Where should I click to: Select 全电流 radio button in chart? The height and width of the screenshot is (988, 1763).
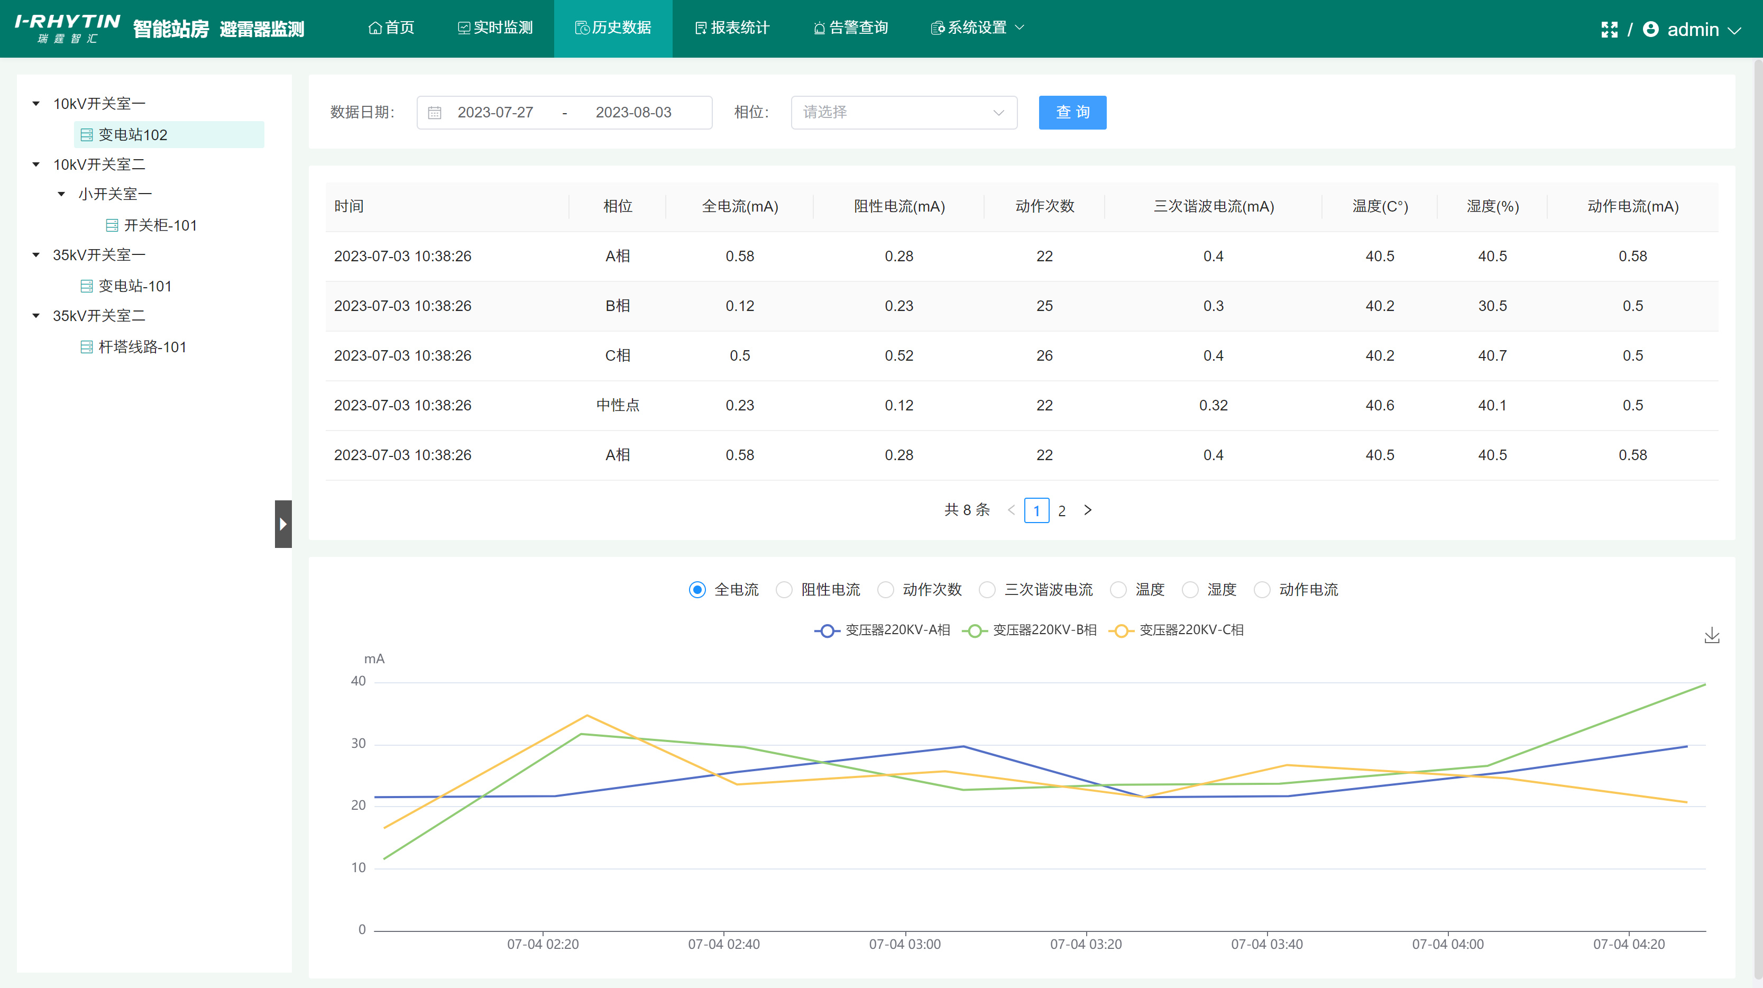[x=697, y=590]
